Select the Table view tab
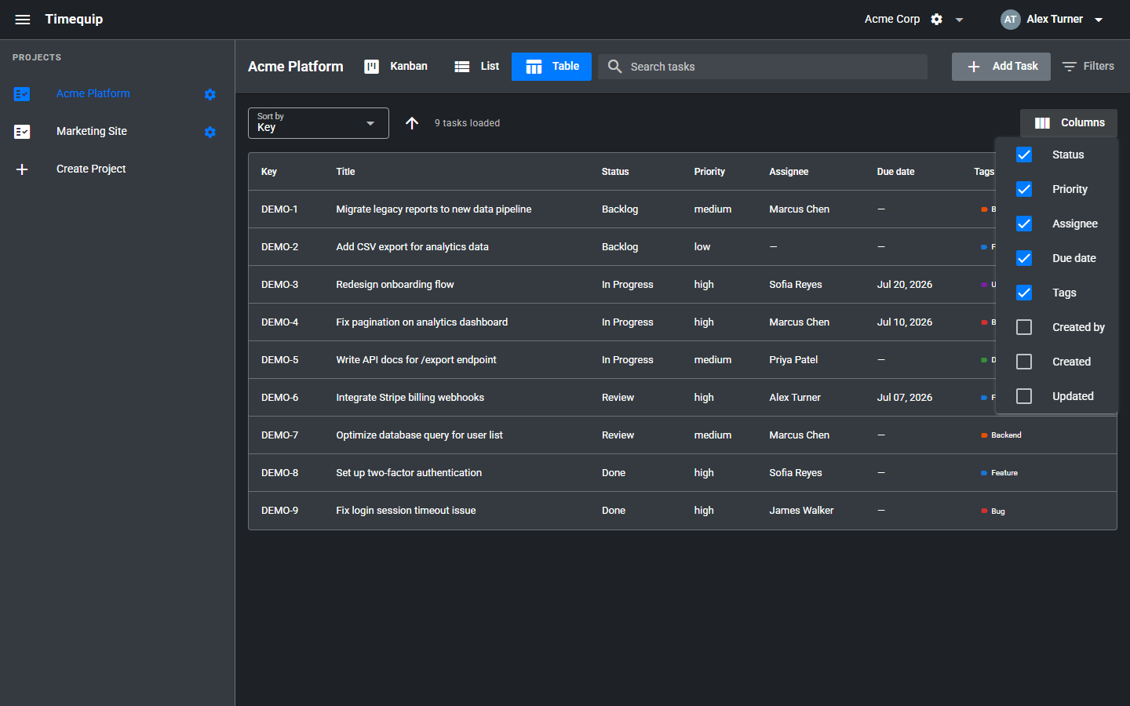The image size is (1130, 706). (x=552, y=67)
